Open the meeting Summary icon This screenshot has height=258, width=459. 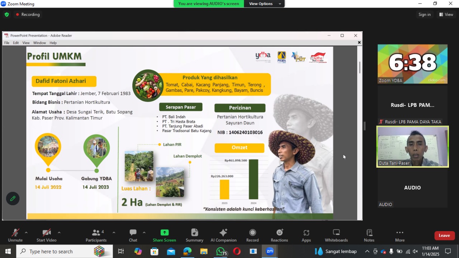tap(195, 233)
